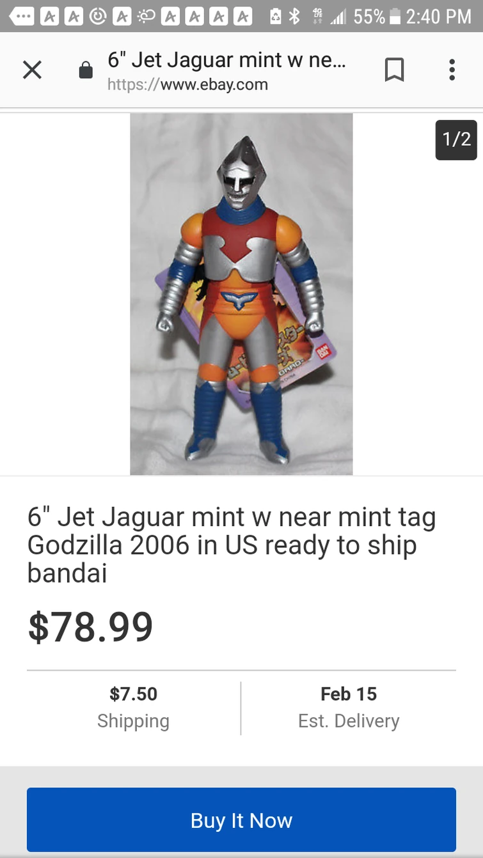This screenshot has height=858, width=483.
Task: Tap the 1/2 image counter badge
Action: click(456, 139)
